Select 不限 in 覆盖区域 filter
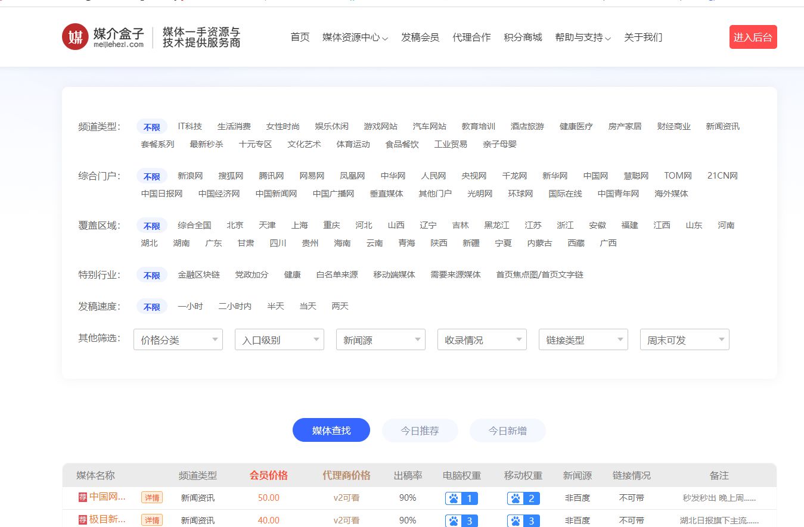The image size is (804, 527). [x=151, y=226]
